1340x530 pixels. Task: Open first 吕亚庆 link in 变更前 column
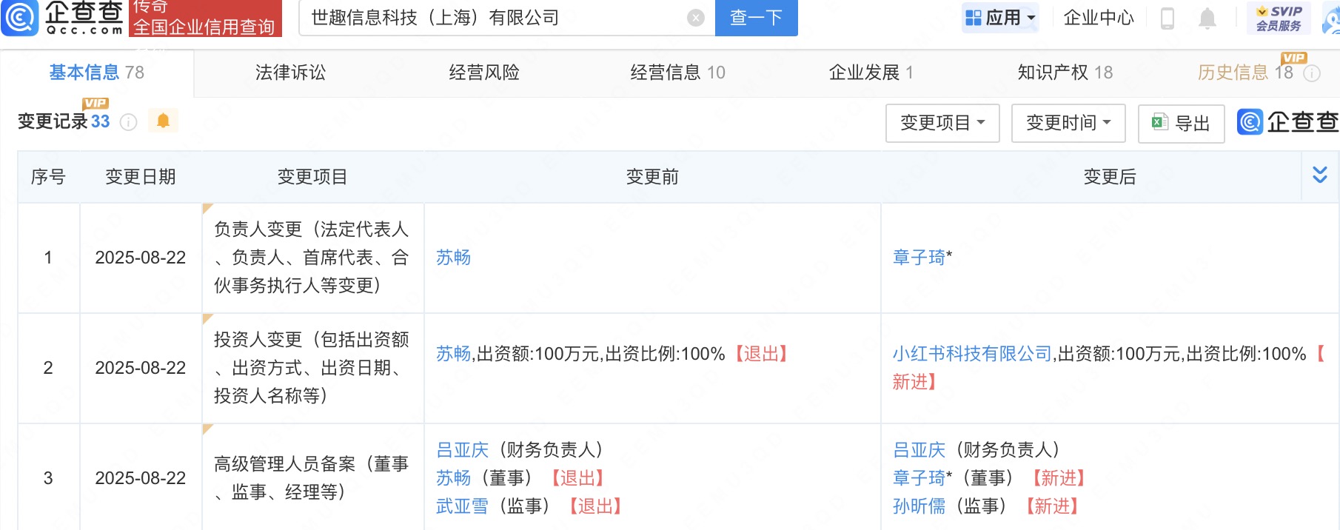(463, 450)
